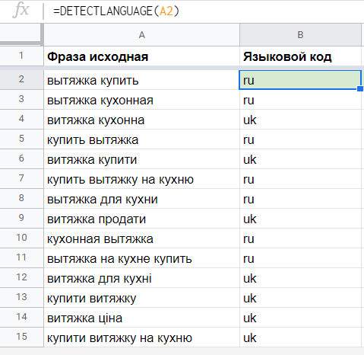The height and width of the screenshot is (355, 364).
Task: Select cell 'купить вытяжка'
Action: pos(141,139)
